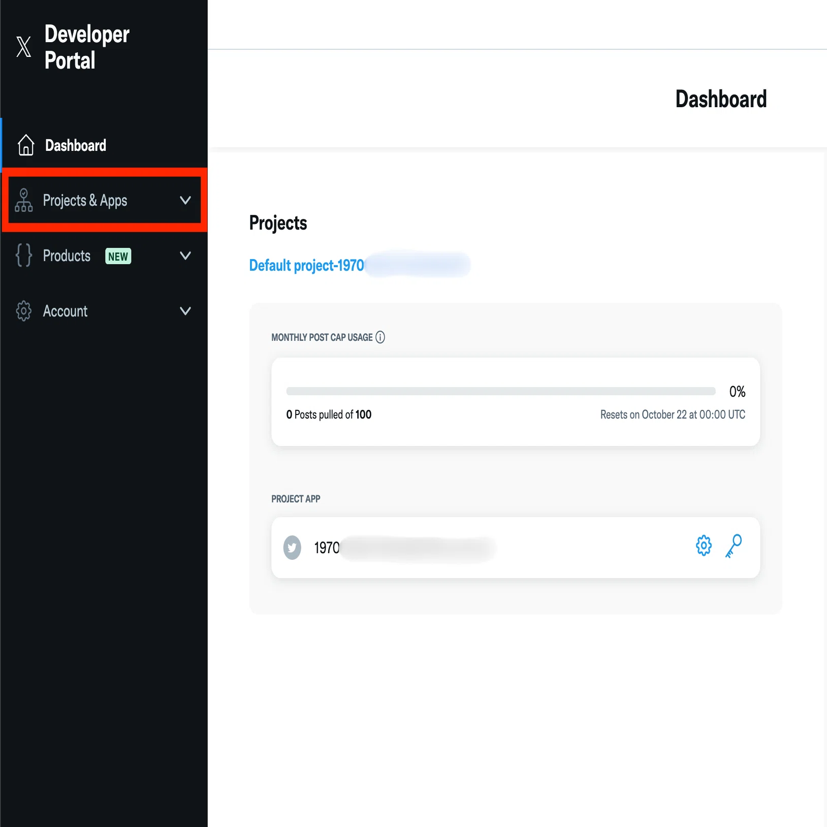Click the info icon beside Monthly Post Cap Usage
The image size is (827, 827).
(x=380, y=337)
